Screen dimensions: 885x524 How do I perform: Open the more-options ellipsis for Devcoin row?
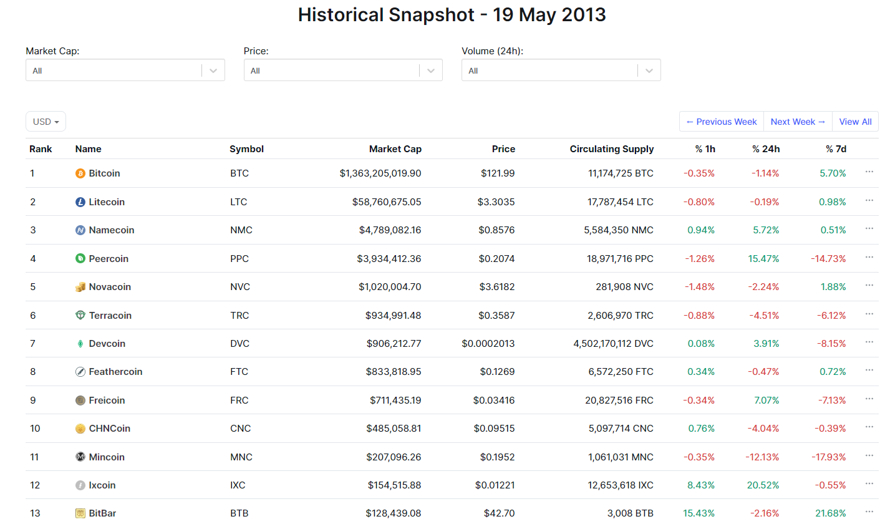[869, 342]
